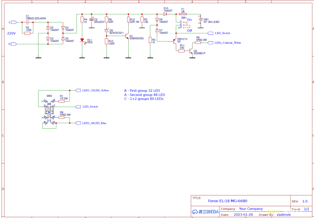Select the D10 1N4007 diode symbol
Viewport: 314px width, 218px height.
coord(165,14)
